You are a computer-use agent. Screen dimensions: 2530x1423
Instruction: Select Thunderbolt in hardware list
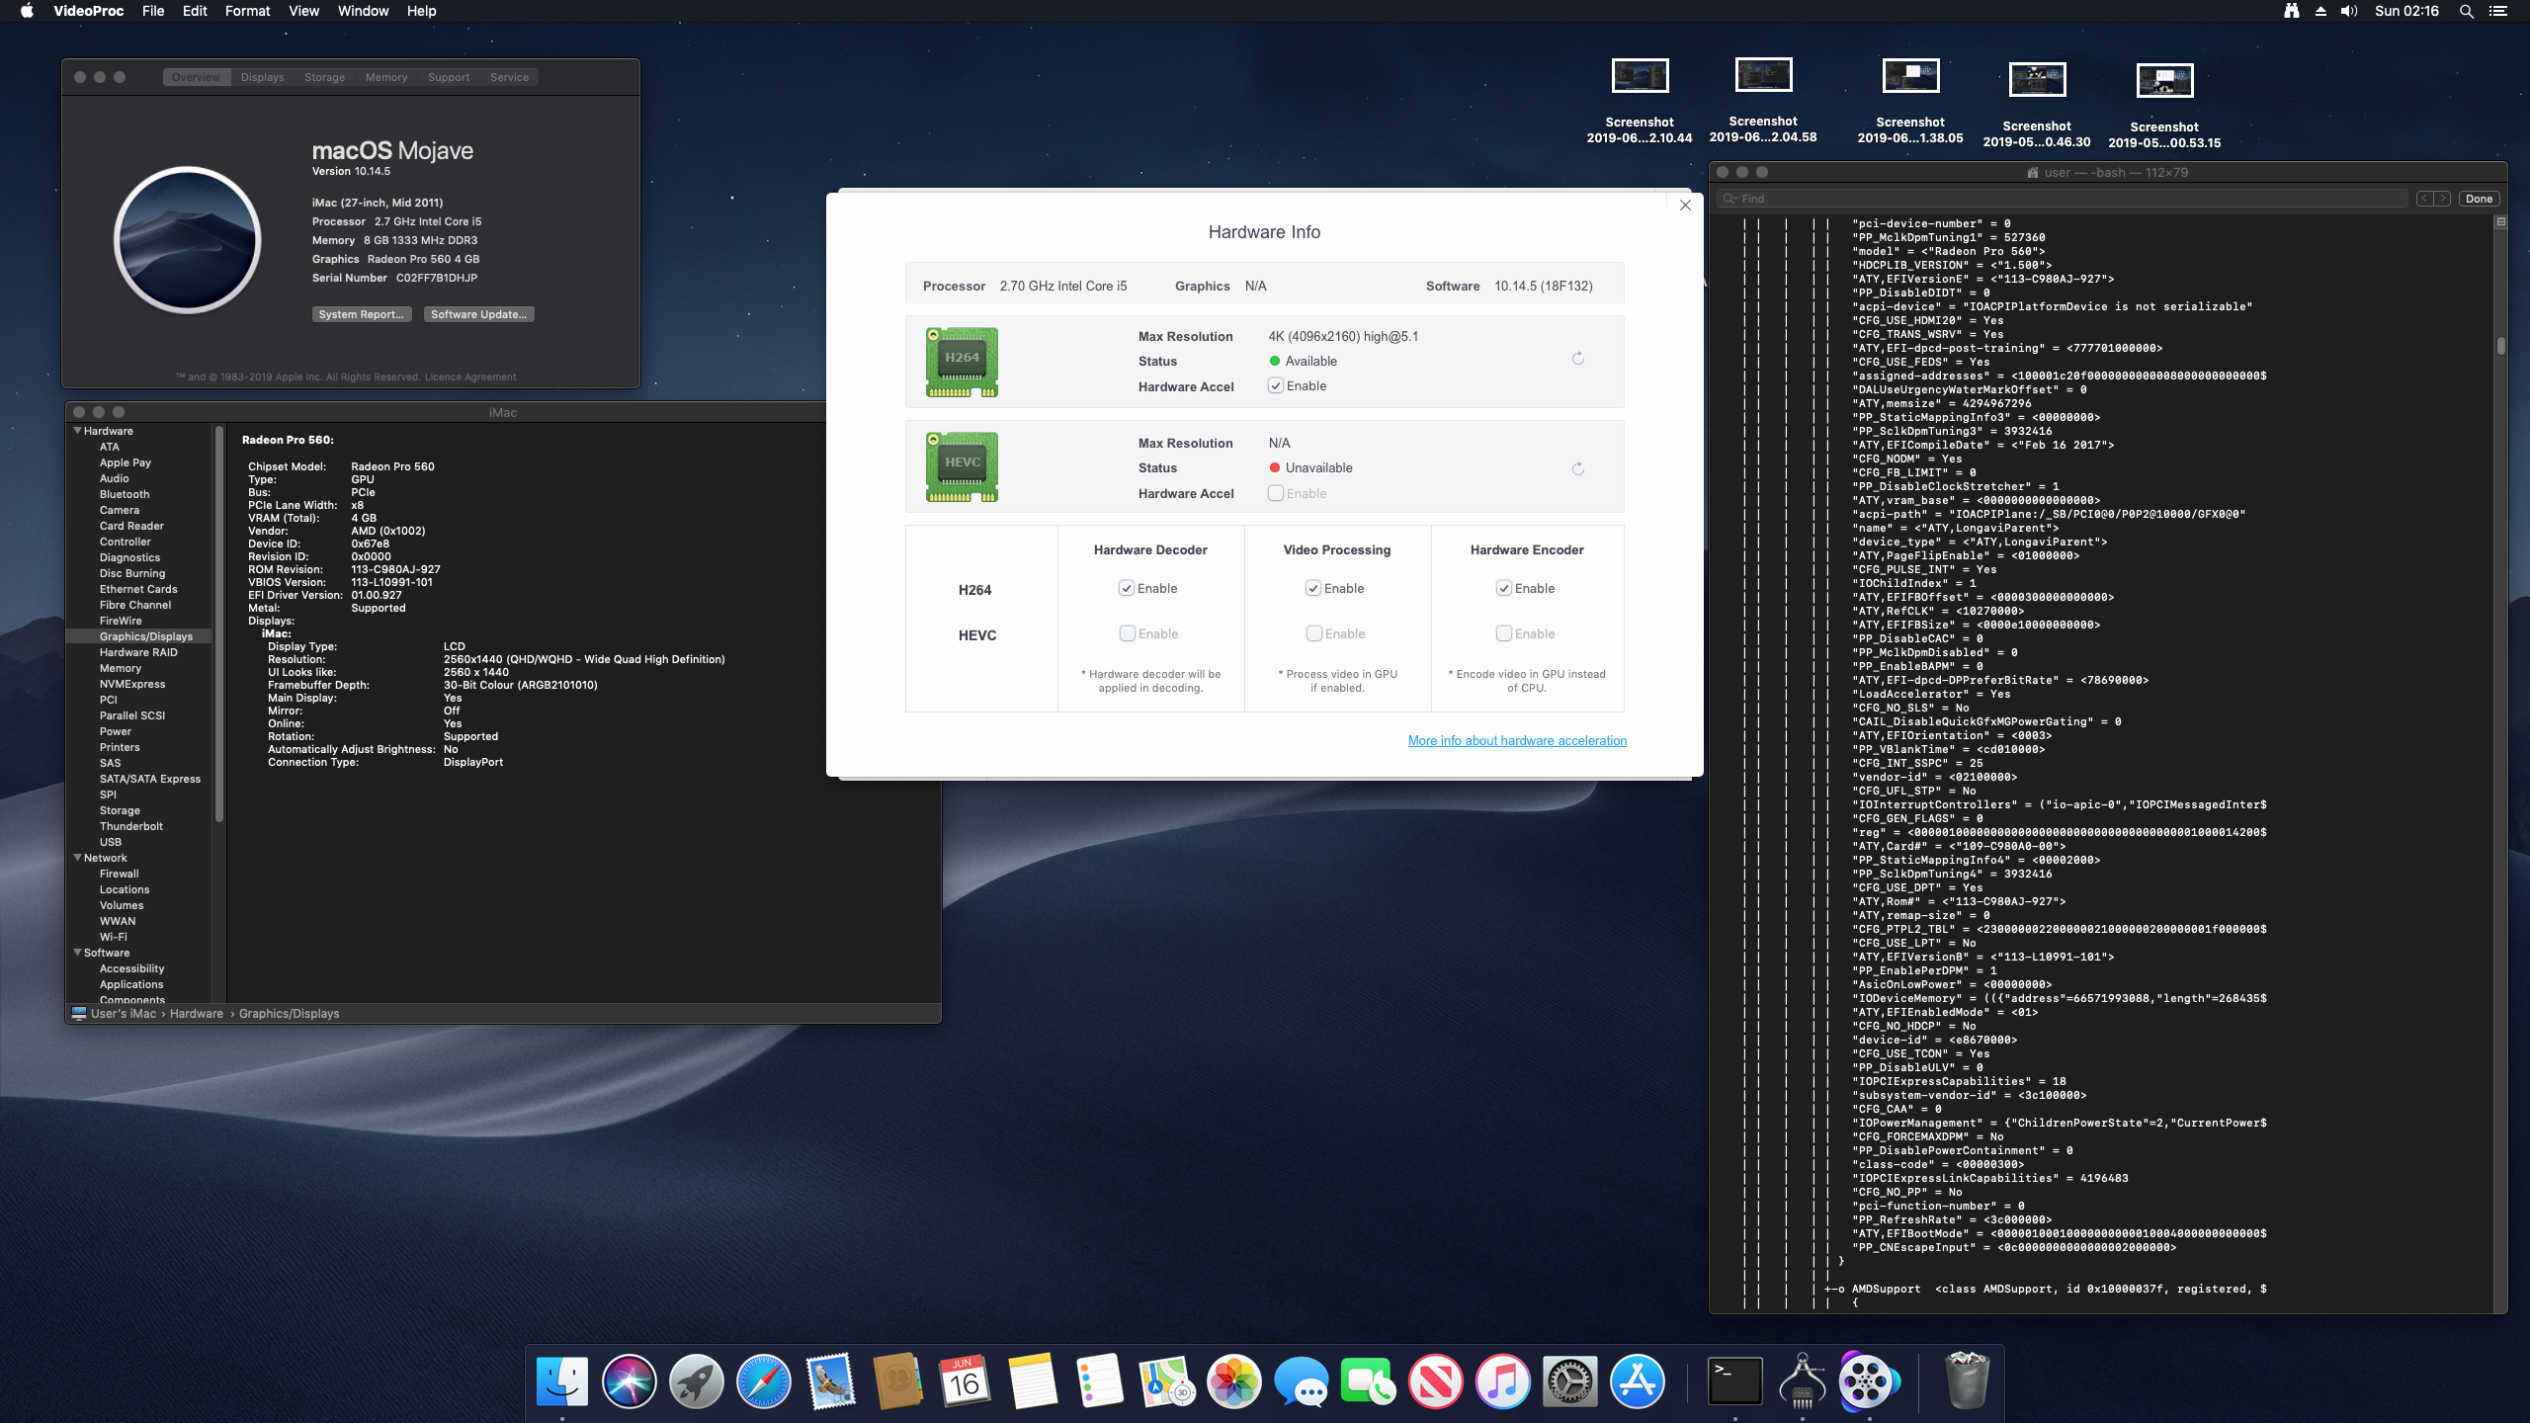click(130, 826)
